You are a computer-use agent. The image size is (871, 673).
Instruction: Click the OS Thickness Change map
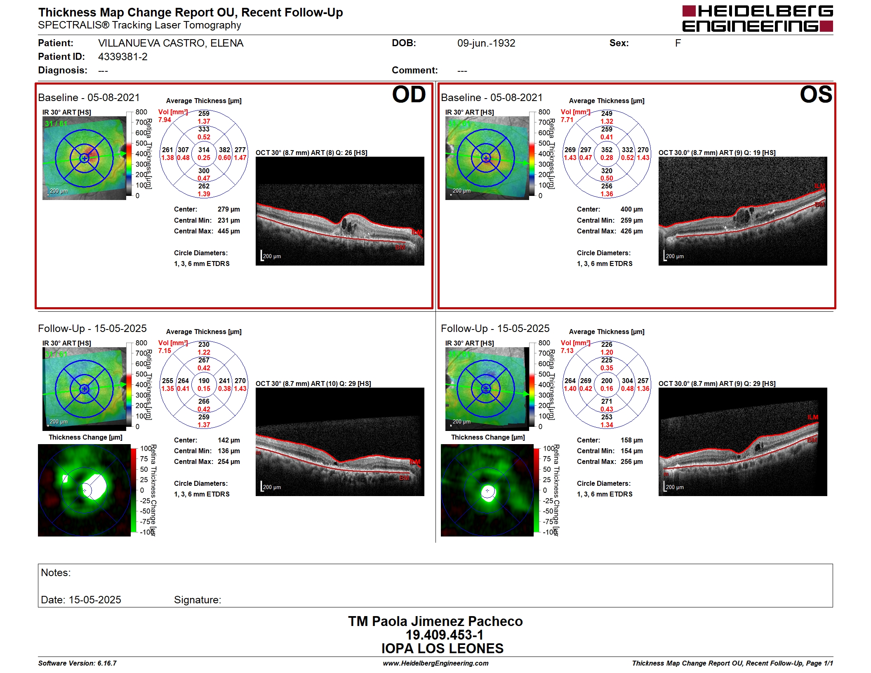487,490
